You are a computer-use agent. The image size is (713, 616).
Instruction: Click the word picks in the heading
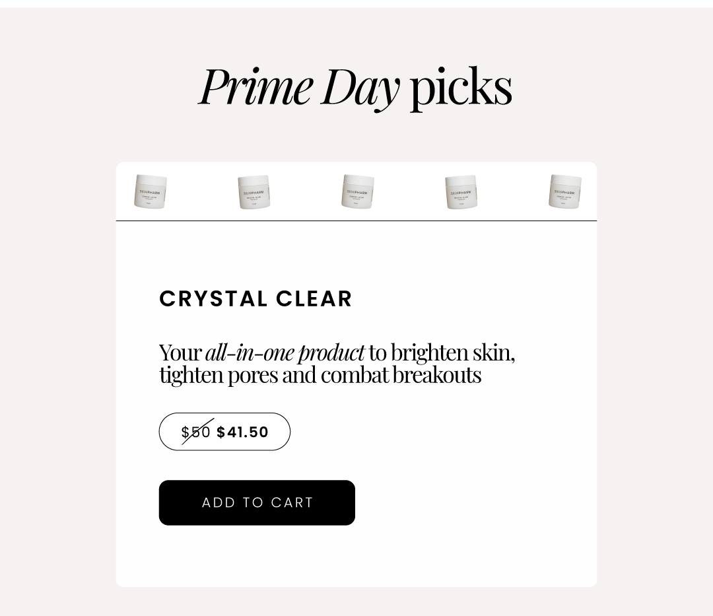(461, 88)
